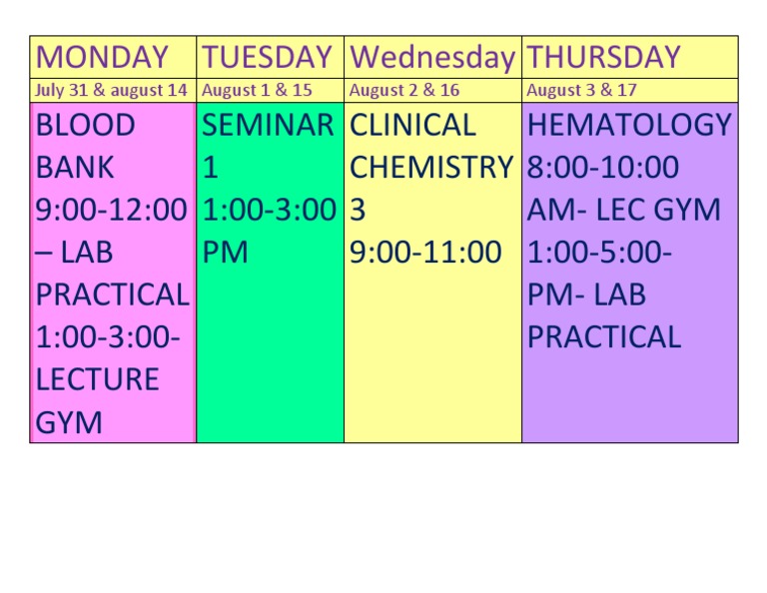Click the 1:00-3:00 time under Tuesday
Screen dimensions: 767x593
[269, 210]
